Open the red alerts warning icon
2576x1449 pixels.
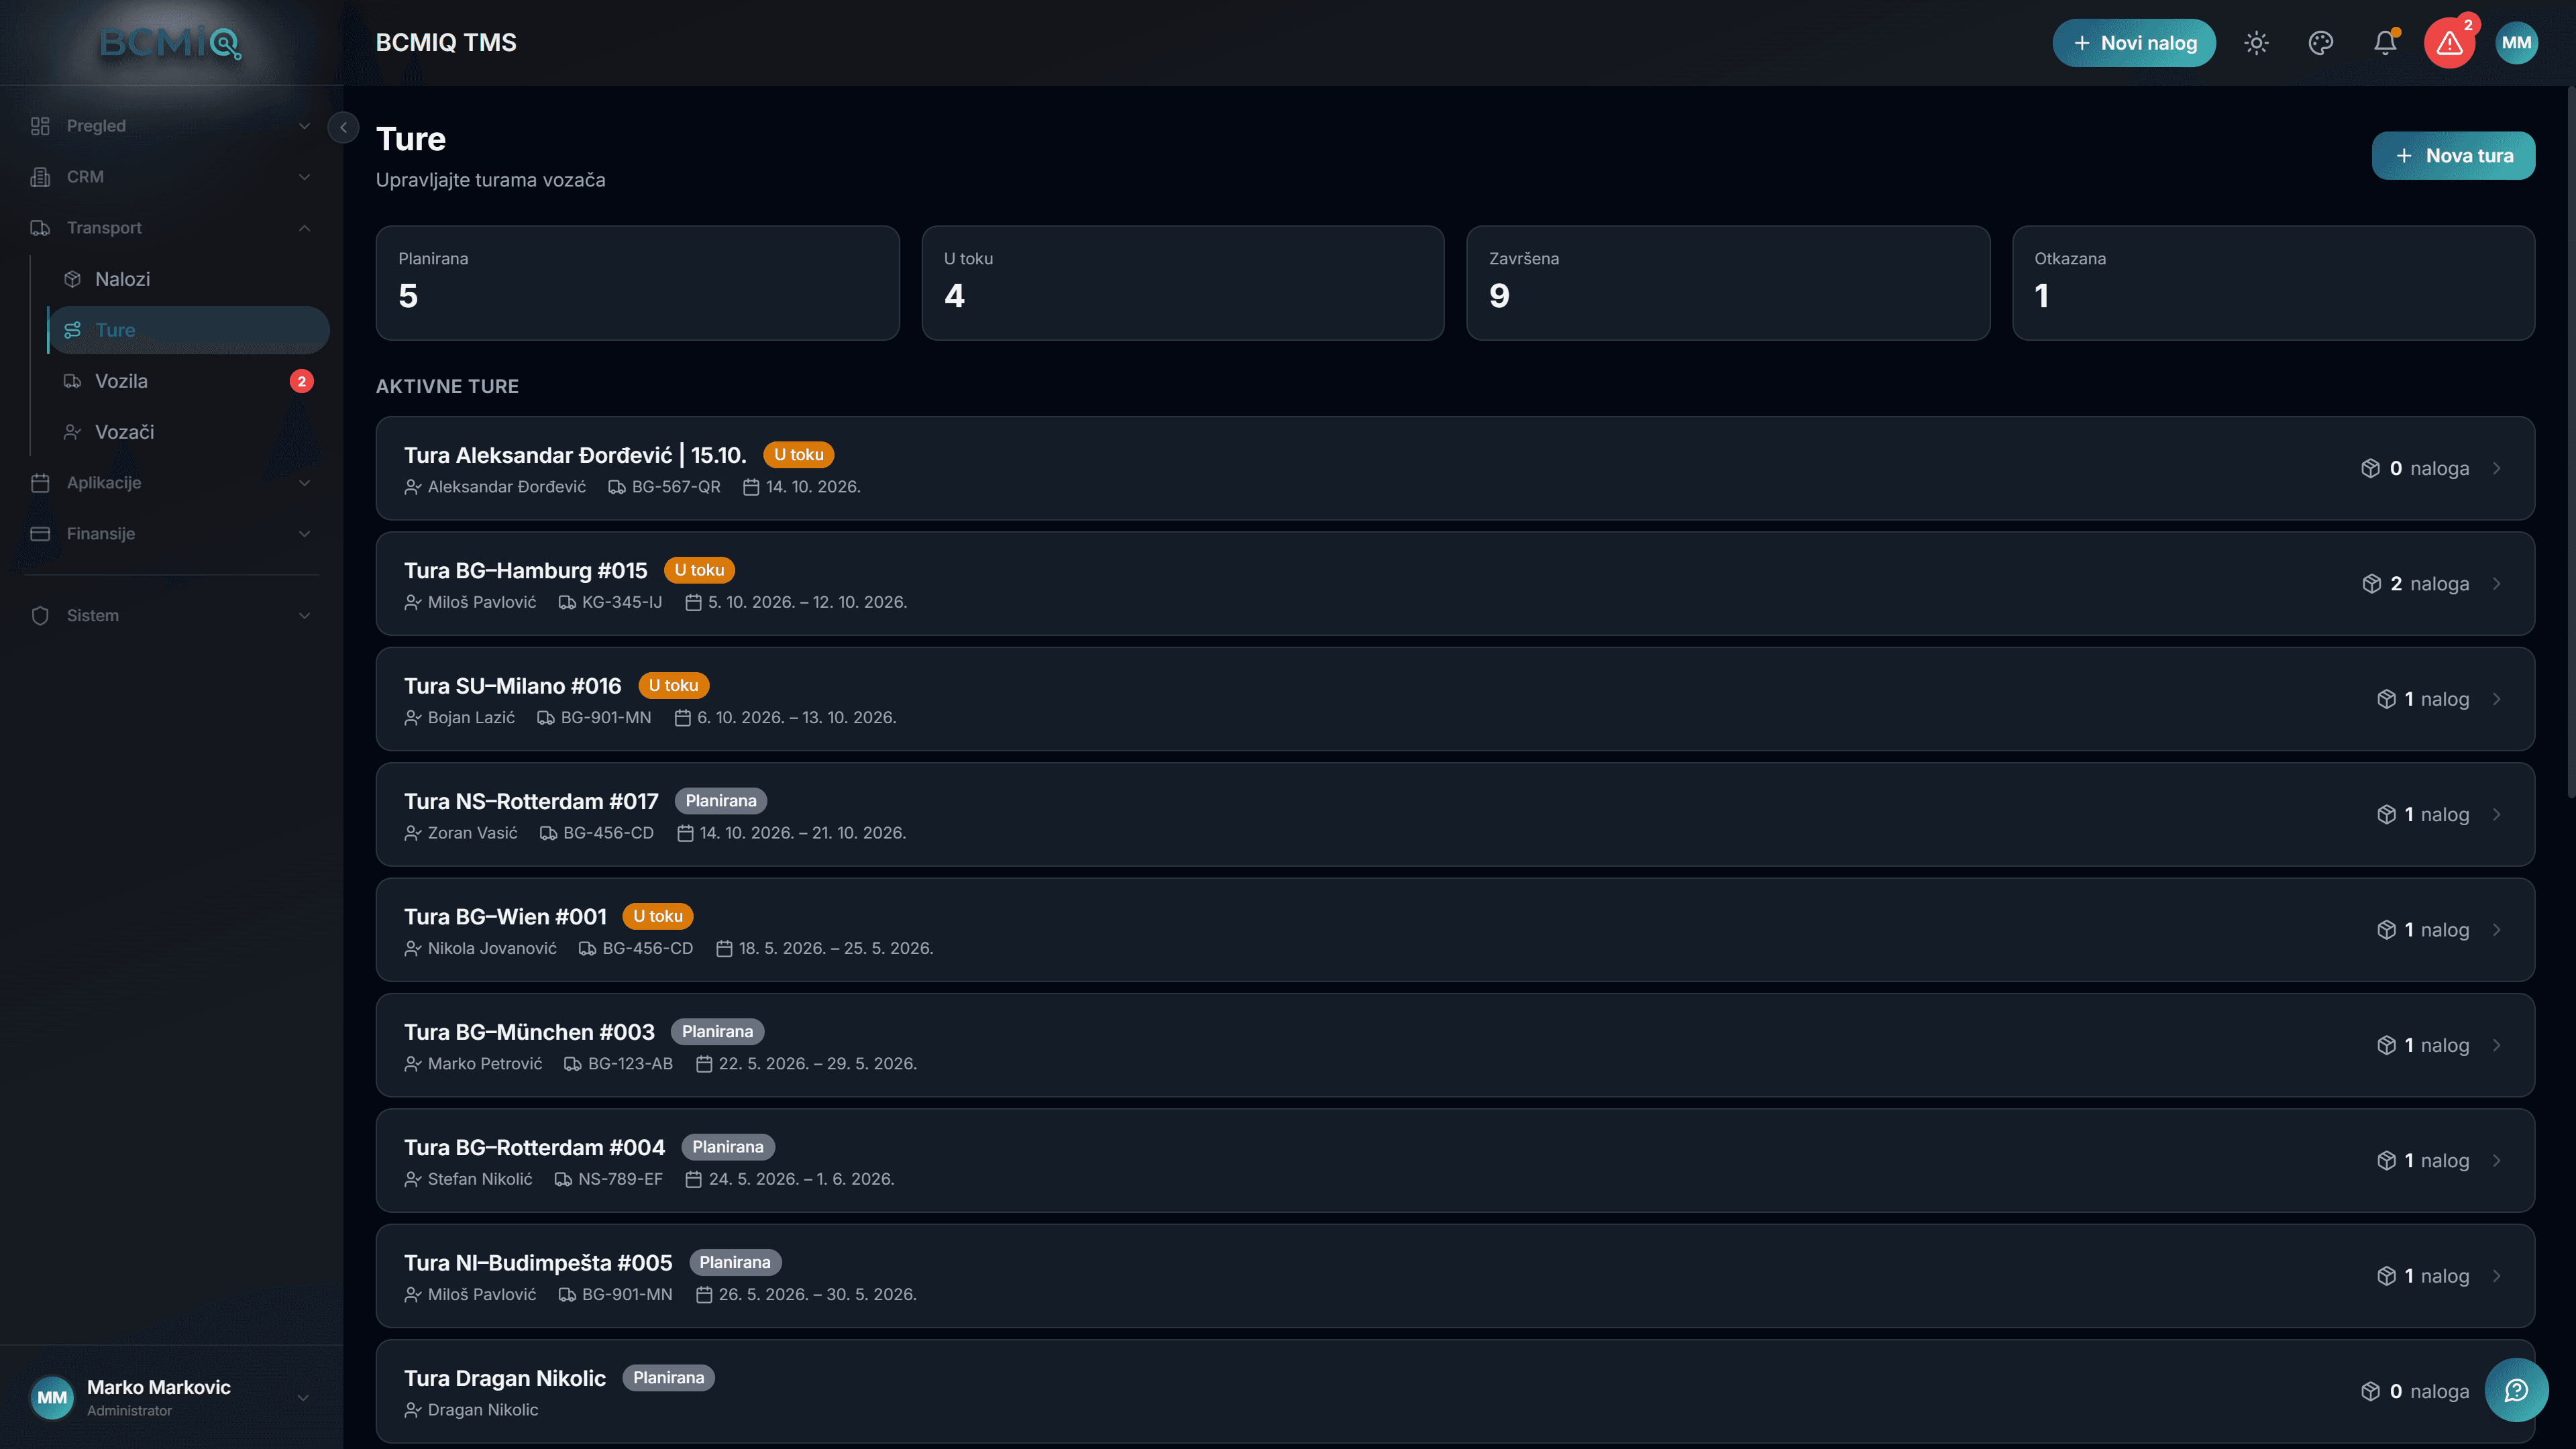tap(2449, 43)
